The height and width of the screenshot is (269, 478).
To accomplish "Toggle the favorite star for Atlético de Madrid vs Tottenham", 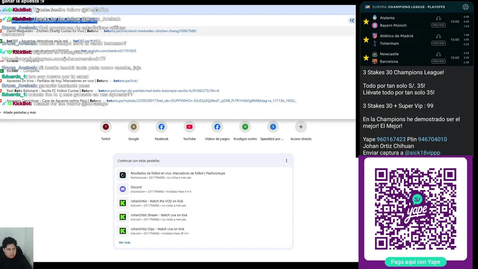I will coord(366,40).
